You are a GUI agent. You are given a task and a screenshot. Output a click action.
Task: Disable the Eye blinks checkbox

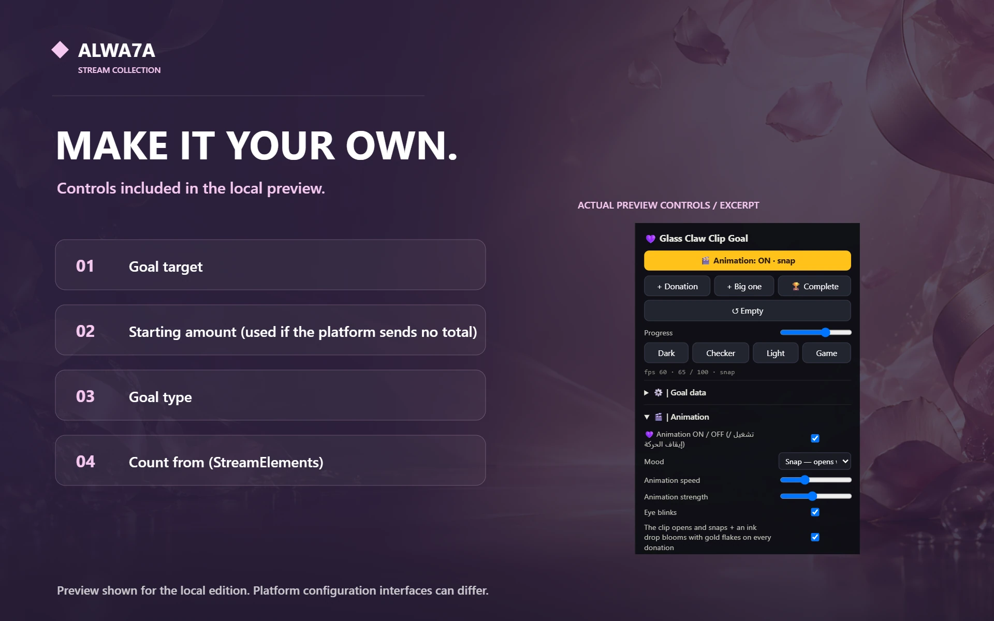click(815, 512)
